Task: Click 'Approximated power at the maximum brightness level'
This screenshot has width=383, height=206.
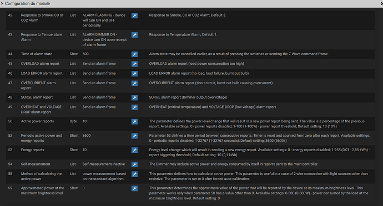Action: click(x=42, y=190)
